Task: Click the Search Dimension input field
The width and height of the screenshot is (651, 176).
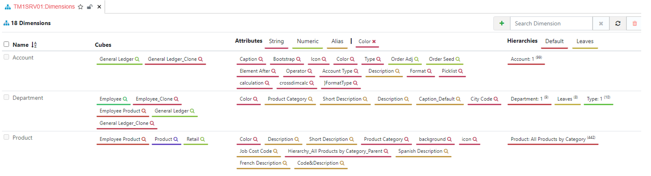Action: 551,23
